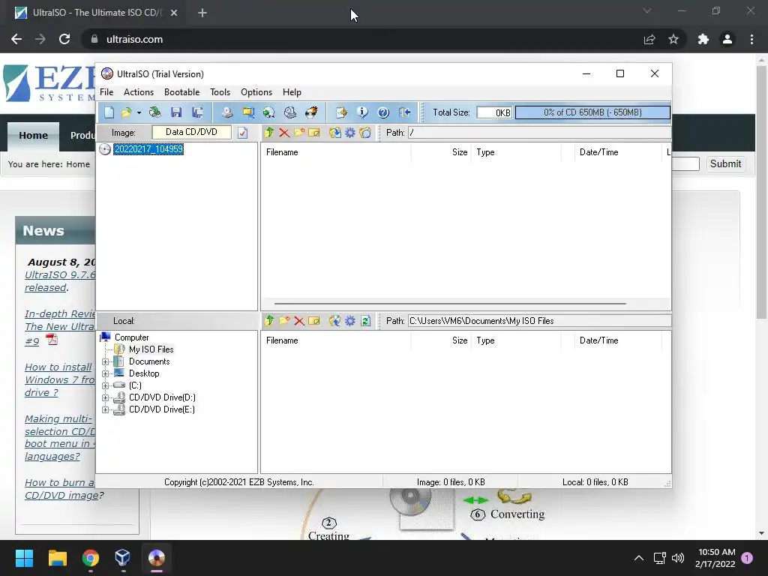Viewport: 768px width, 576px height.
Task: Expand the Desktop tree node
Action: (x=105, y=373)
